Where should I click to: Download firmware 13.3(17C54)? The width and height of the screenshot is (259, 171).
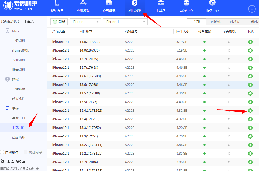click(x=250, y=136)
